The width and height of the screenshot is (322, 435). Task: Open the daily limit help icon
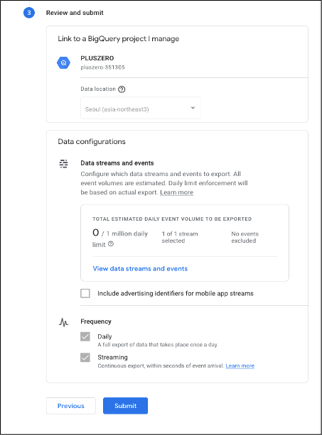(x=111, y=244)
